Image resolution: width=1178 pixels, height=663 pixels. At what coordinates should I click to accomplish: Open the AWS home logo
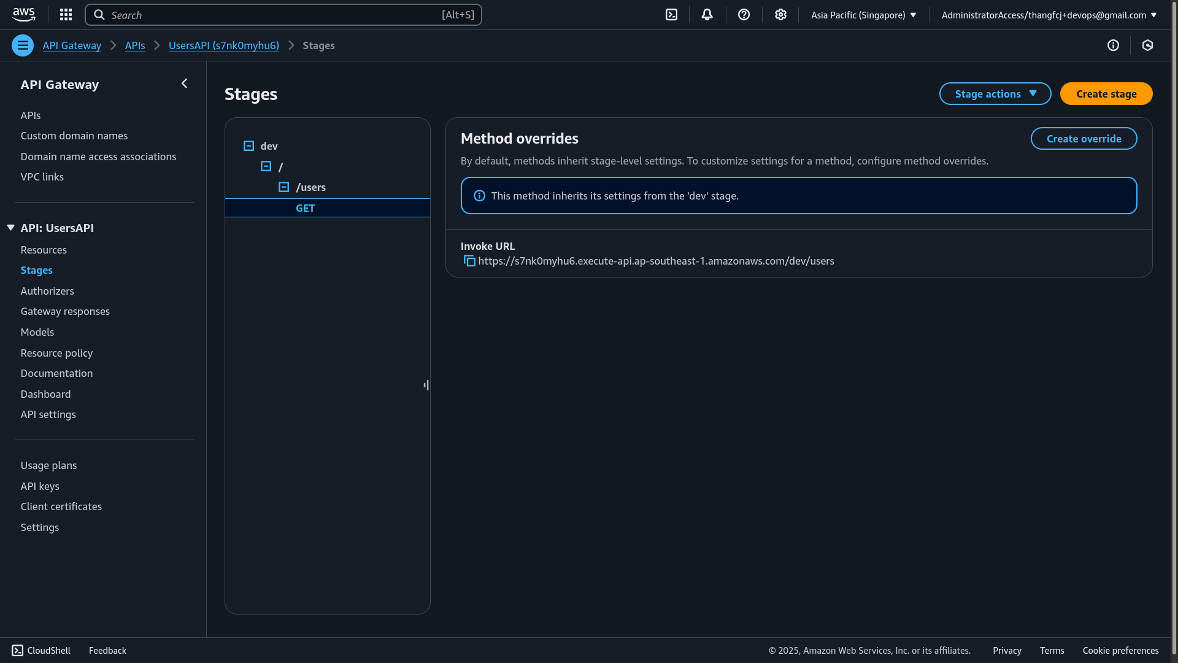(24, 15)
